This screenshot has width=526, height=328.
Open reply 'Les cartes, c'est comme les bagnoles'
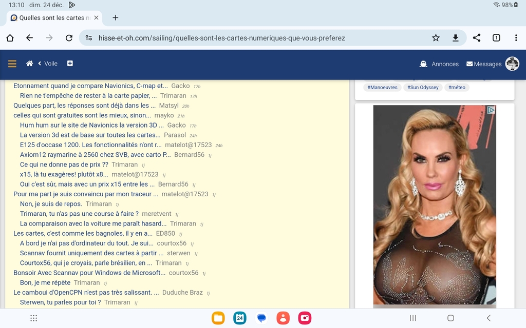tap(83, 233)
